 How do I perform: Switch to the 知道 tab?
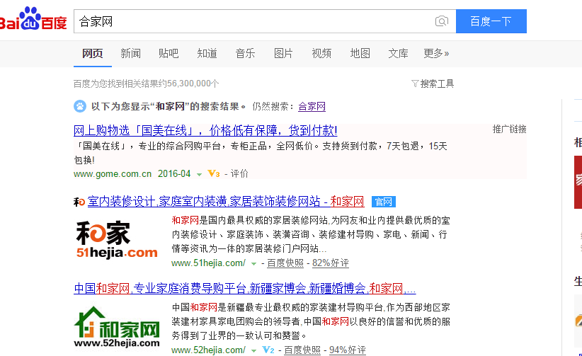pos(207,54)
